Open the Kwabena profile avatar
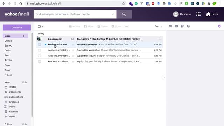The height and width of the screenshot is (126, 224). pyautogui.click(x=176, y=14)
